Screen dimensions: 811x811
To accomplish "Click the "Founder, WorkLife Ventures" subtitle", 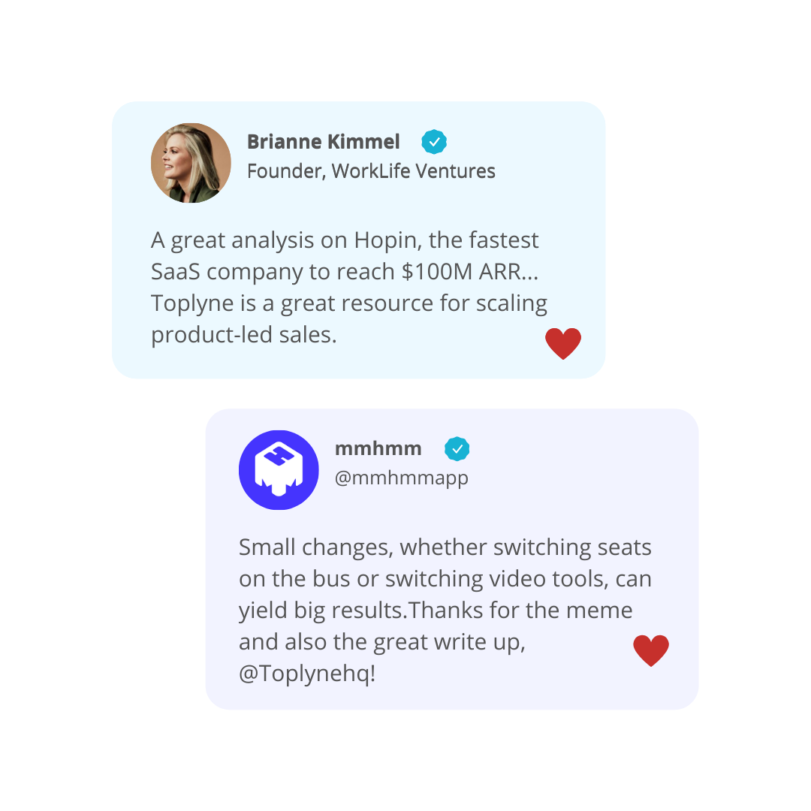I will [x=371, y=171].
